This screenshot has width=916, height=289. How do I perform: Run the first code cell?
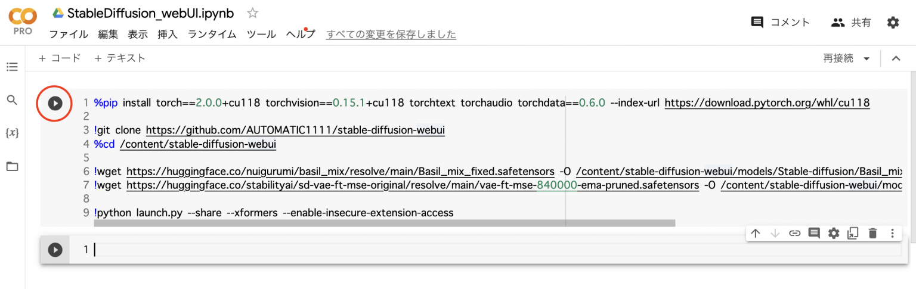pyautogui.click(x=55, y=103)
